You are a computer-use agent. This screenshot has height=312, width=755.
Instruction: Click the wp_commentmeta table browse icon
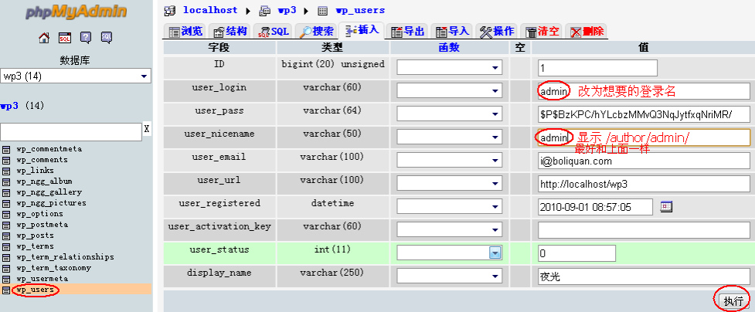click(x=6, y=149)
